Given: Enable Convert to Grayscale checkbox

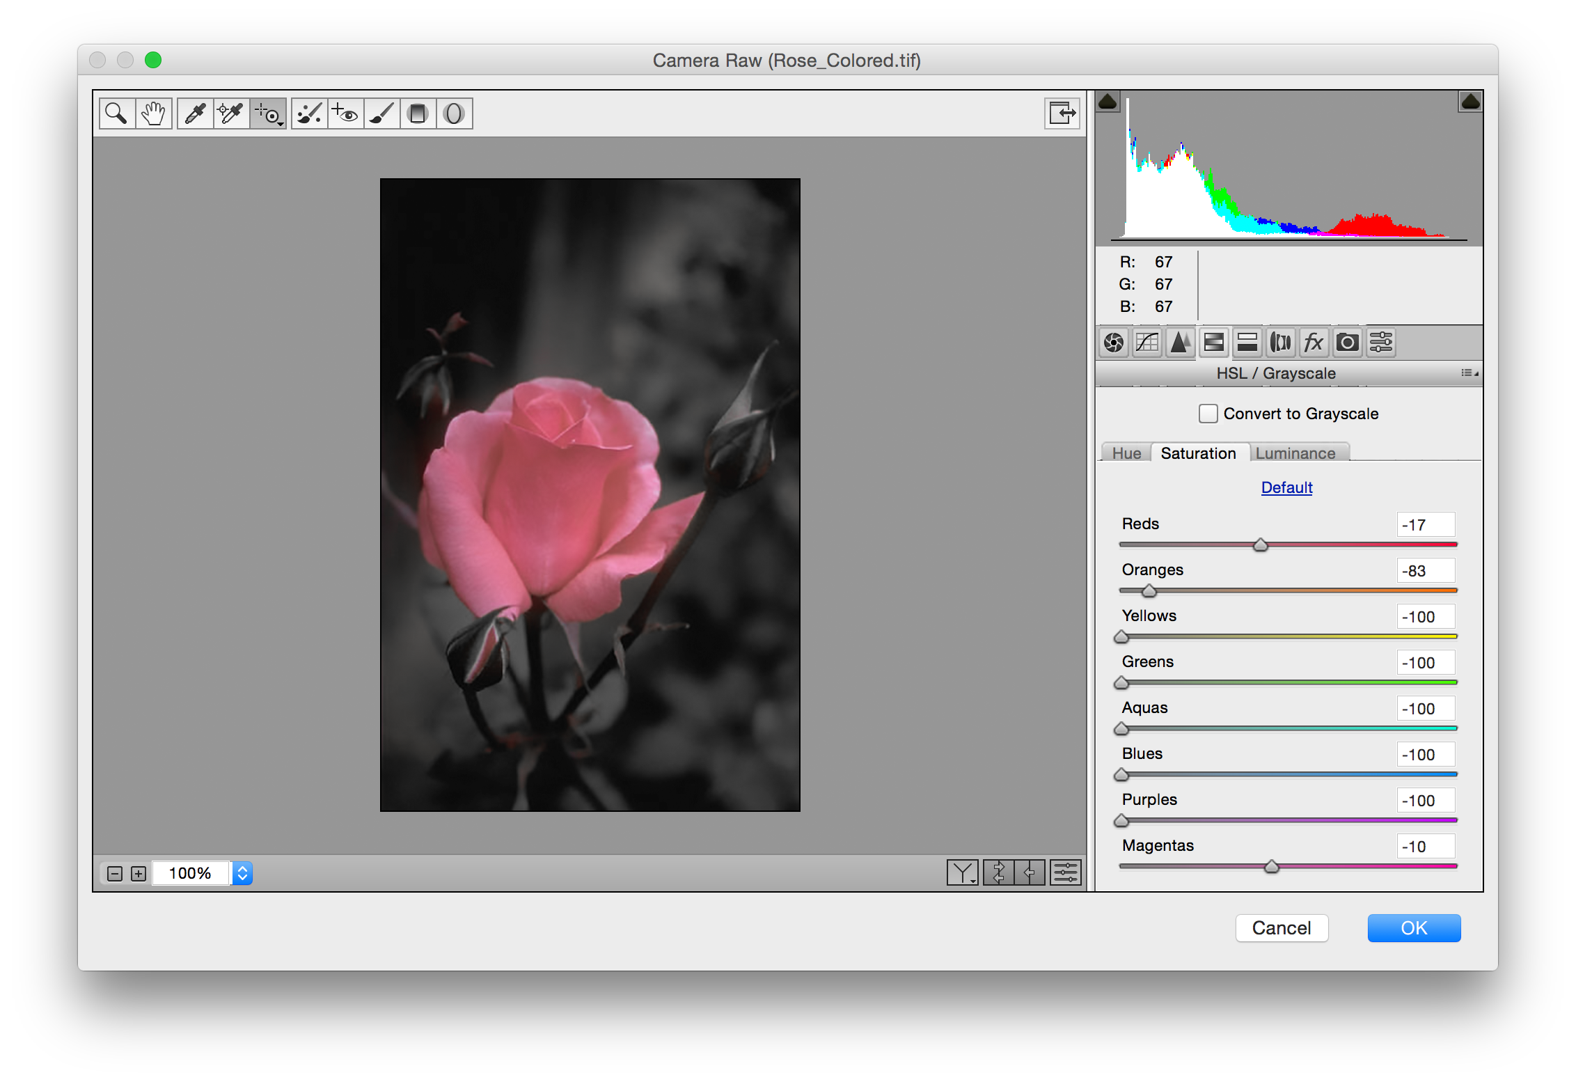Looking at the screenshot, I should click(1208, 414).
